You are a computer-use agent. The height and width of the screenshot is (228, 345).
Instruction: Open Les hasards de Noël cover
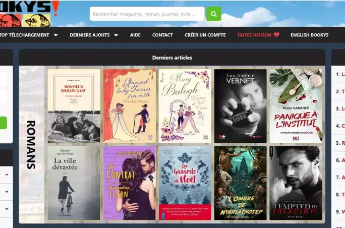pyautogui.click(x=185, y=183)
